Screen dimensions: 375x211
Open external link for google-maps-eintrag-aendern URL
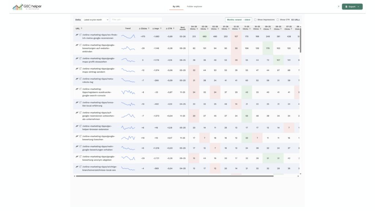[80, 69]
